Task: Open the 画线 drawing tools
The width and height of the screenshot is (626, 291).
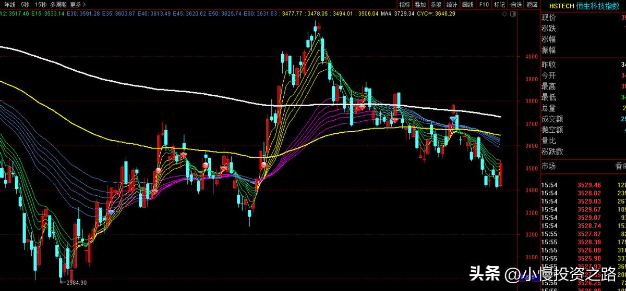Action: [x=468, y=5]
